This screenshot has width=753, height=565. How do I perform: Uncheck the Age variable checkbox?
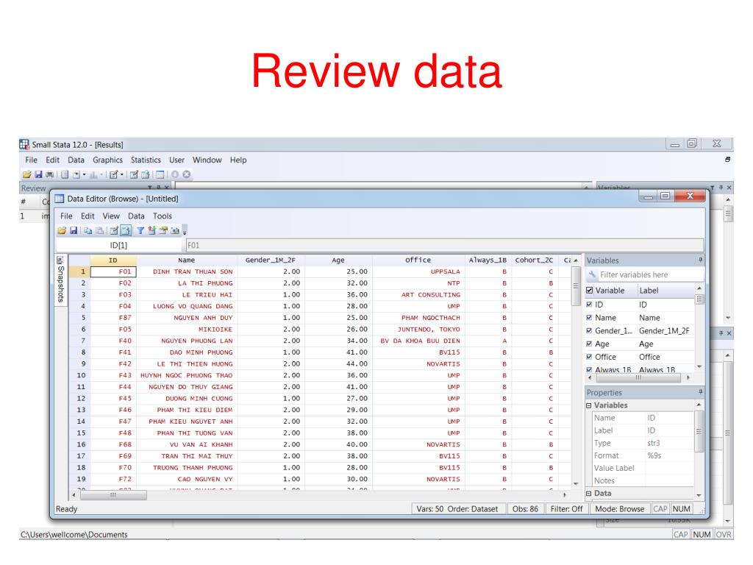coord(589,344)
